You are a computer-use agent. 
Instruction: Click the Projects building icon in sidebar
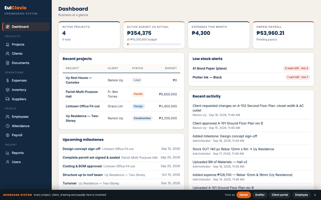click(7, 45)
